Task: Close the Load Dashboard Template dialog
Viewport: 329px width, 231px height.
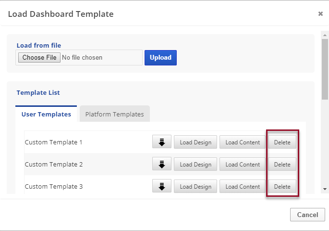Action: [320, 14]
